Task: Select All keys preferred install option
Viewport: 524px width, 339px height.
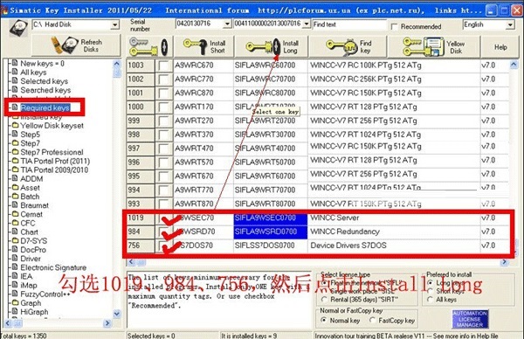Action: [430, 300]
